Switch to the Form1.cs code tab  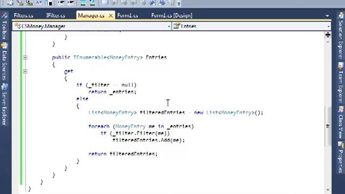point(128,16)
